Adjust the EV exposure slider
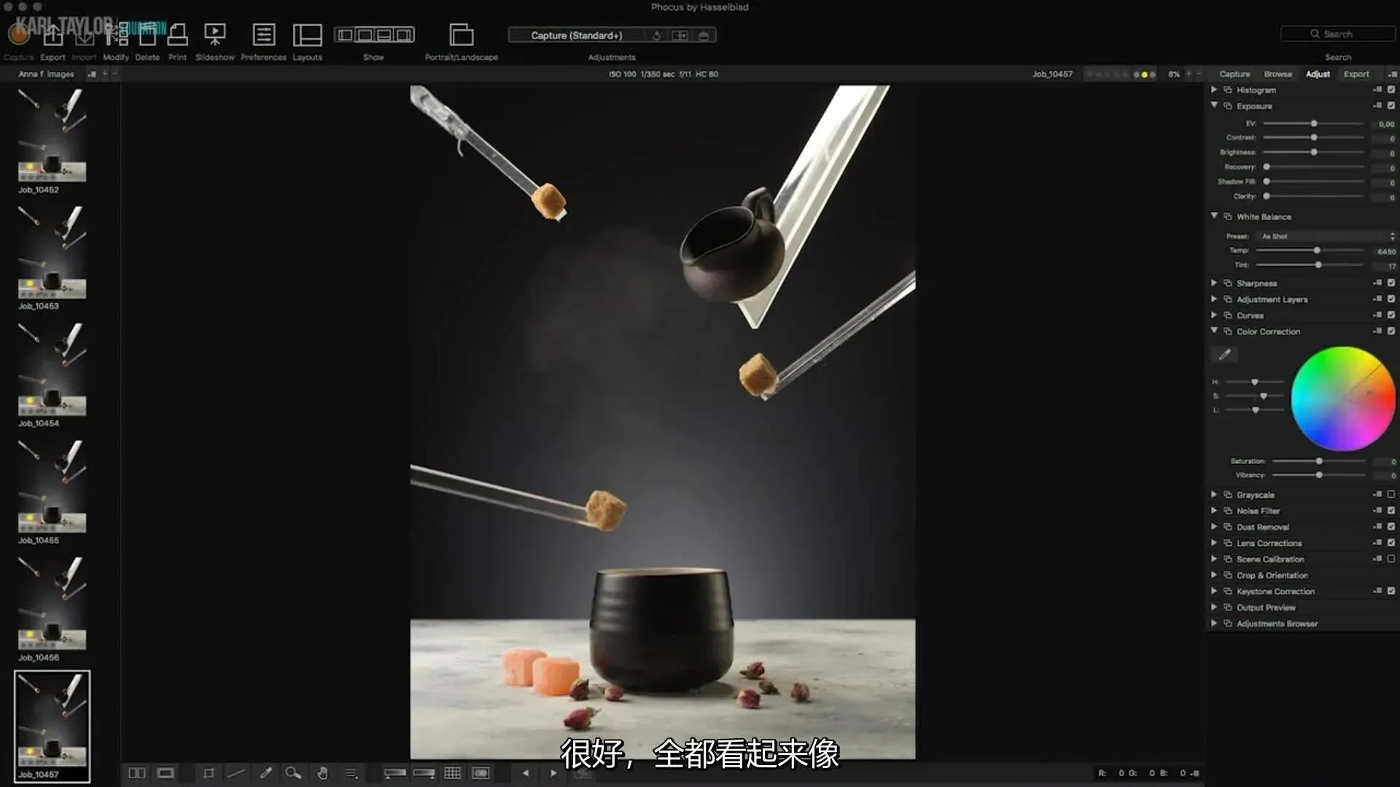The height and width of the screenshot is (787, 1400). (1313, 124)
